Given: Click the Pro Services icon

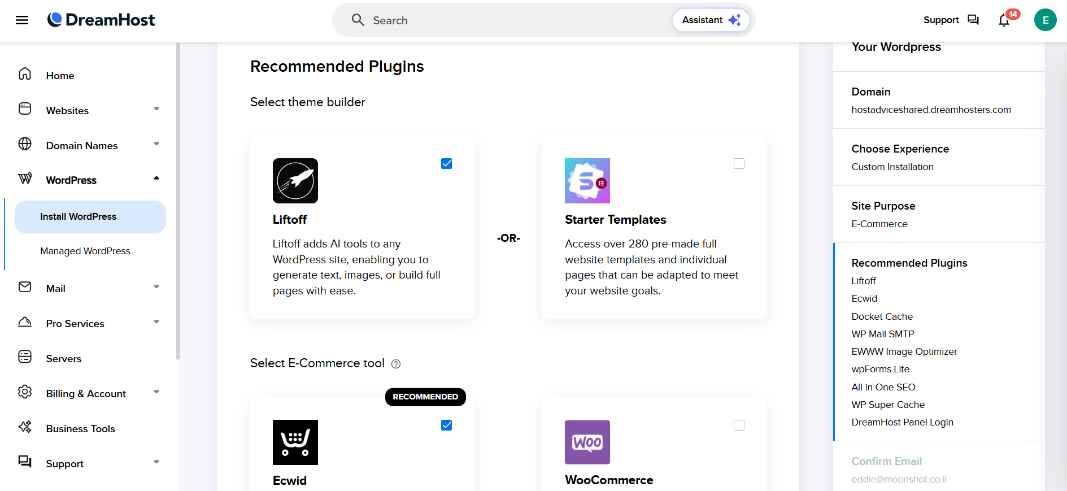Looking at the screenshot, I should point(25,322).
